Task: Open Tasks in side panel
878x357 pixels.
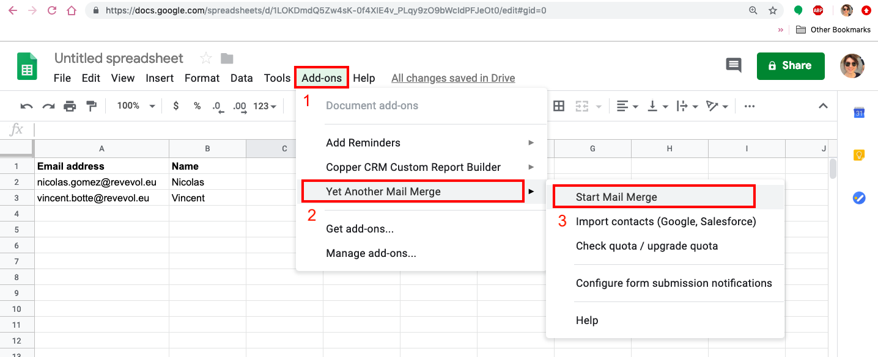Action: point(859,198)
